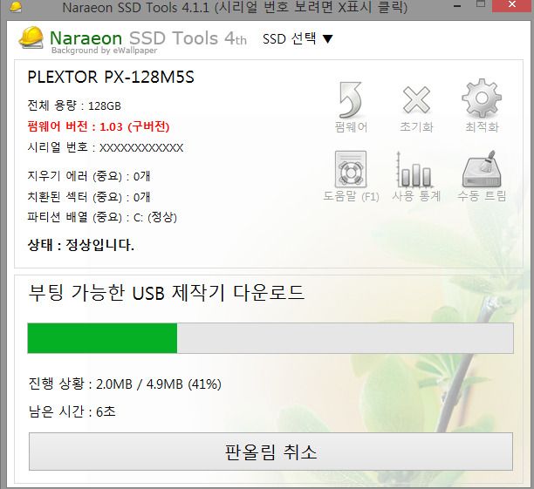
Task: Click the yellow hard hat logo
Action: pyautogui.click(x=31, y=37)
